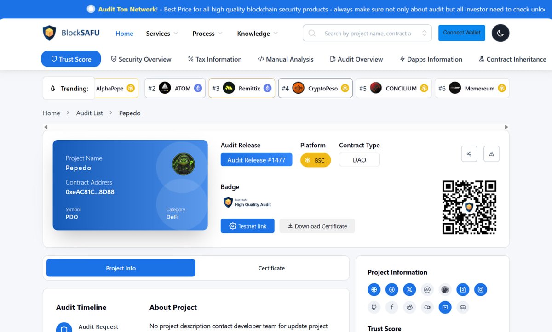This screenshot has height=332, width=552.
Task: Click the Trending label with flame
Action: click(x=69, y=88)
